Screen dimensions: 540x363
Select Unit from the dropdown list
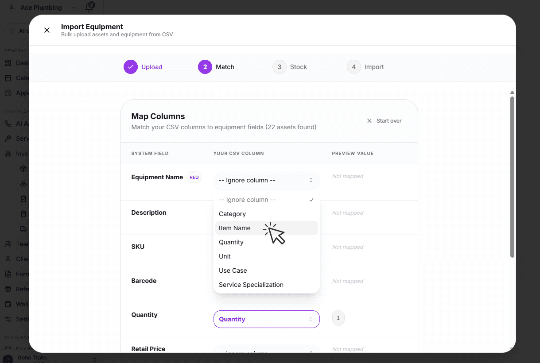[266, 256]
